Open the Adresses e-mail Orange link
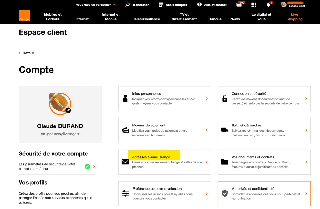The height and width of the screenshot is (209, 320). point(151,157)
